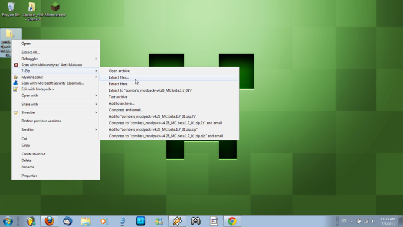Image resolution: width=403 pixels, height=227 pixels.
Task: Click the volume speaker tray icon
Action: tap(373, 221)
